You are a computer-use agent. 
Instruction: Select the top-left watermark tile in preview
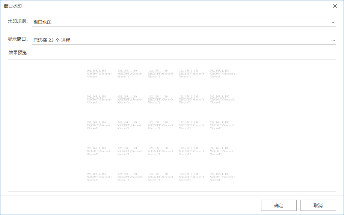pos(99,74)
